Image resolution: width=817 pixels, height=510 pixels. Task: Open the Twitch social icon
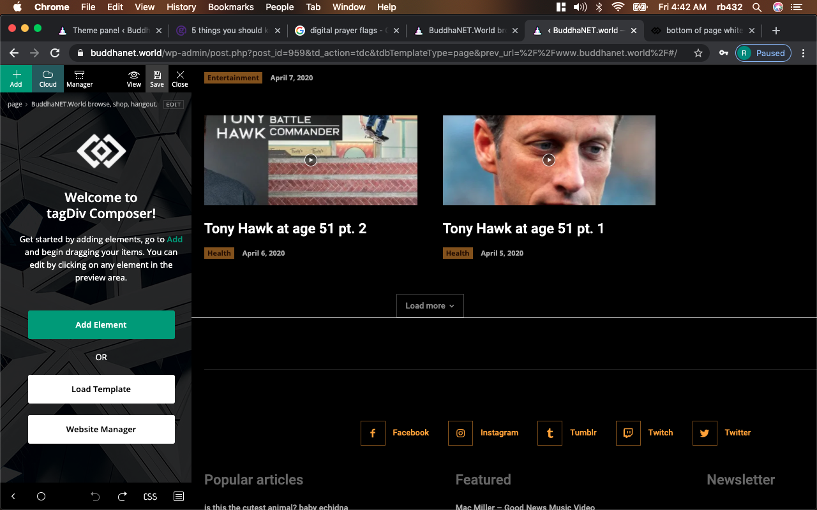pyautogui.click(x=628, y=433)
